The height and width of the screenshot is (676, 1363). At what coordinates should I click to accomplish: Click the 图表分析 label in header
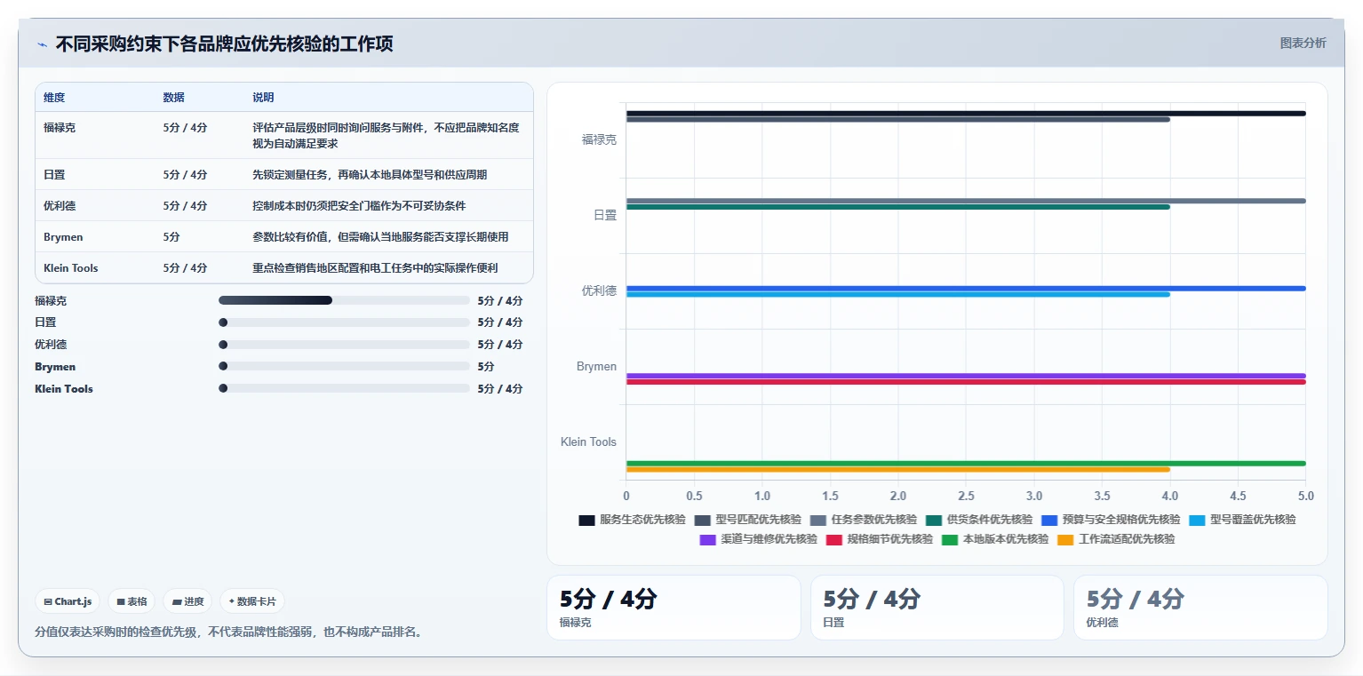tap(1303, 43)
